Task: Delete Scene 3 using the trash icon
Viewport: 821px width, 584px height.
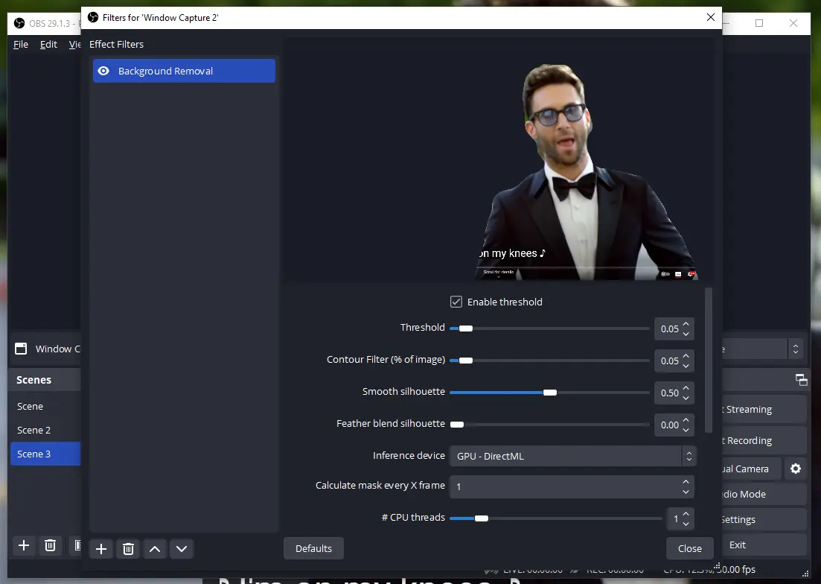Action: pos(50,546)
